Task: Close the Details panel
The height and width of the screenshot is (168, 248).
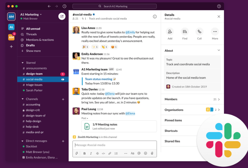Action: pos(219,16)
